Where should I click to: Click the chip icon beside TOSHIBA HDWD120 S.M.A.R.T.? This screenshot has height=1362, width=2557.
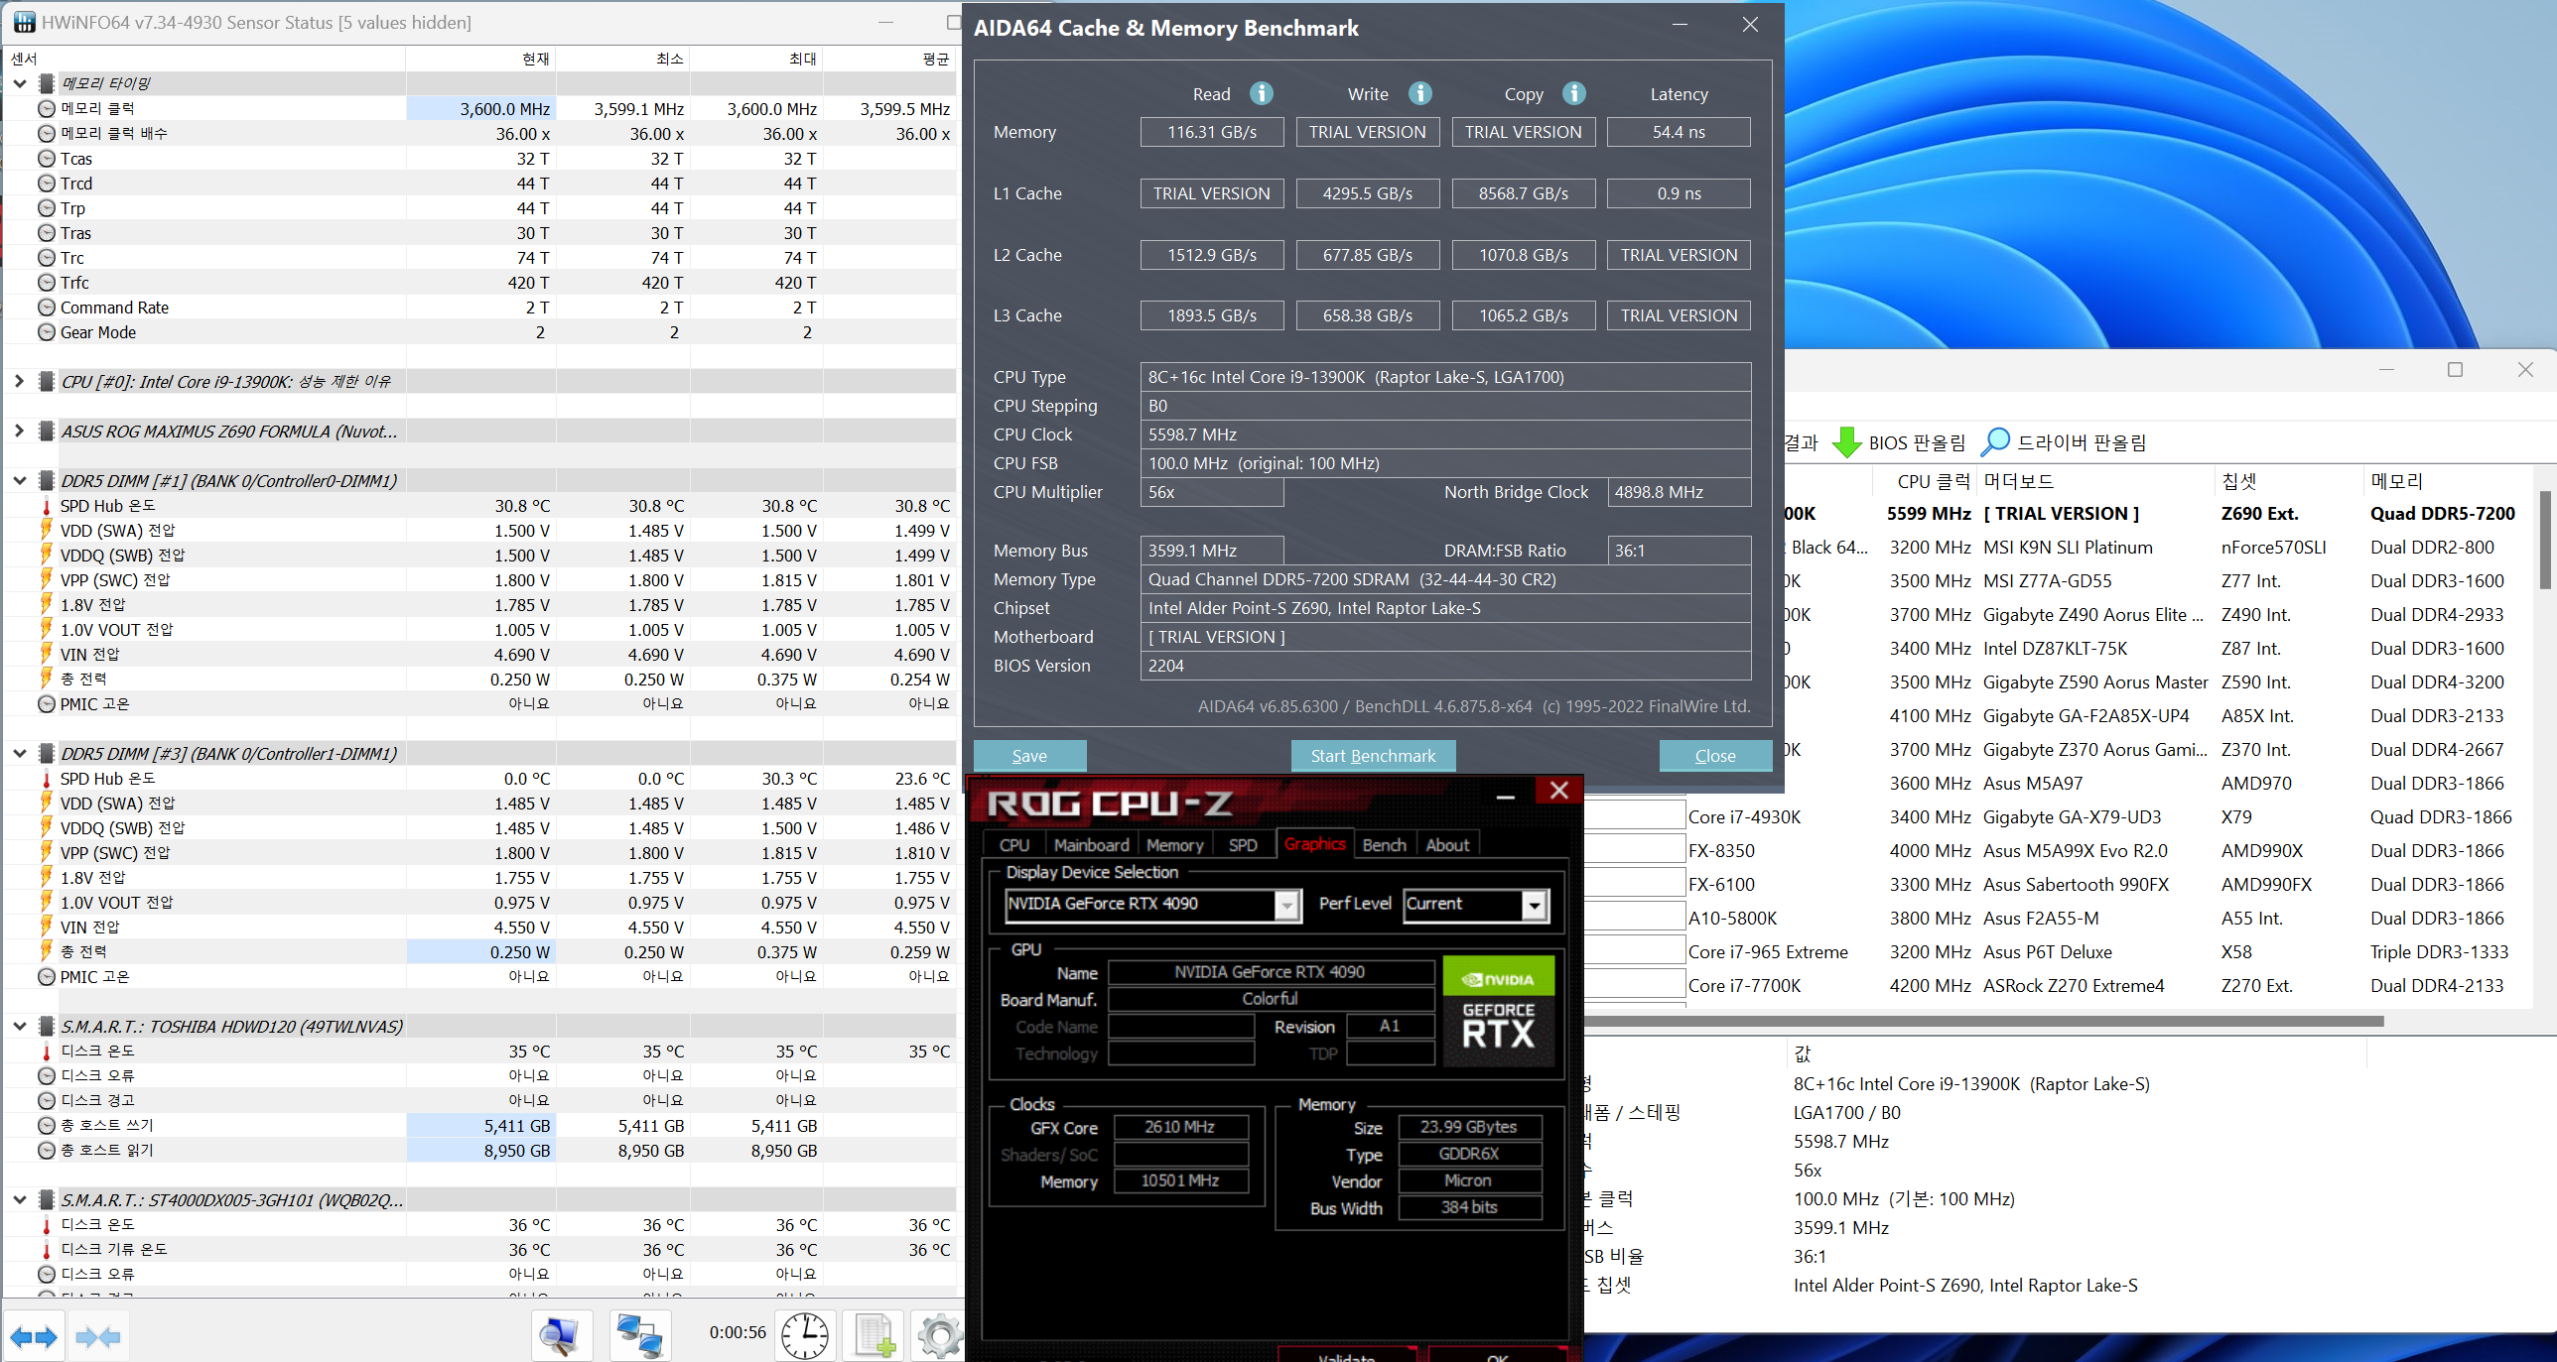point(47,1027)
